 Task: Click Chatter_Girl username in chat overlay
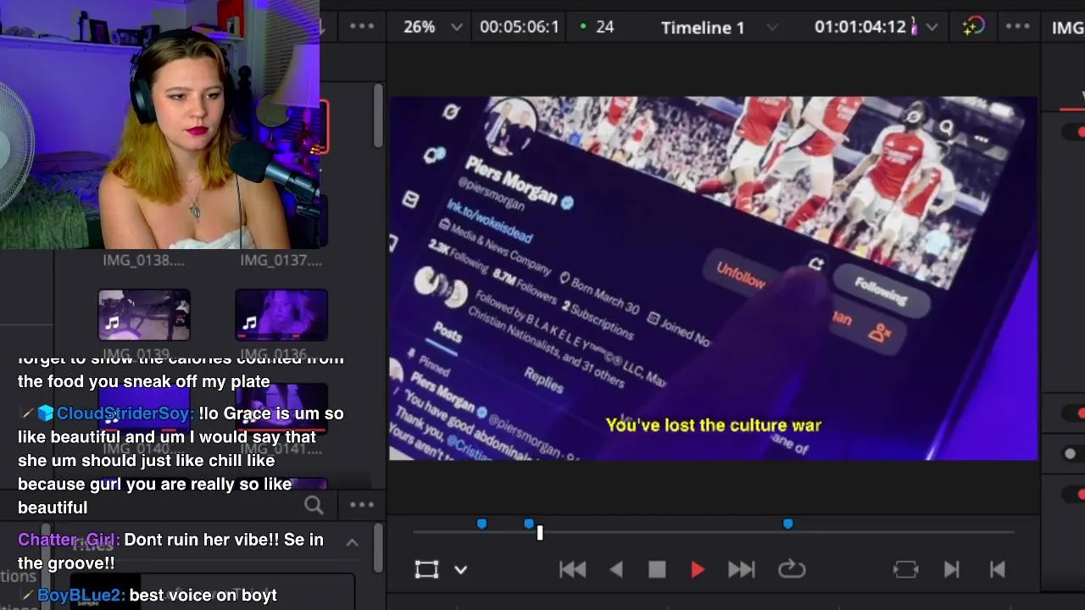[x=68, y=540]
